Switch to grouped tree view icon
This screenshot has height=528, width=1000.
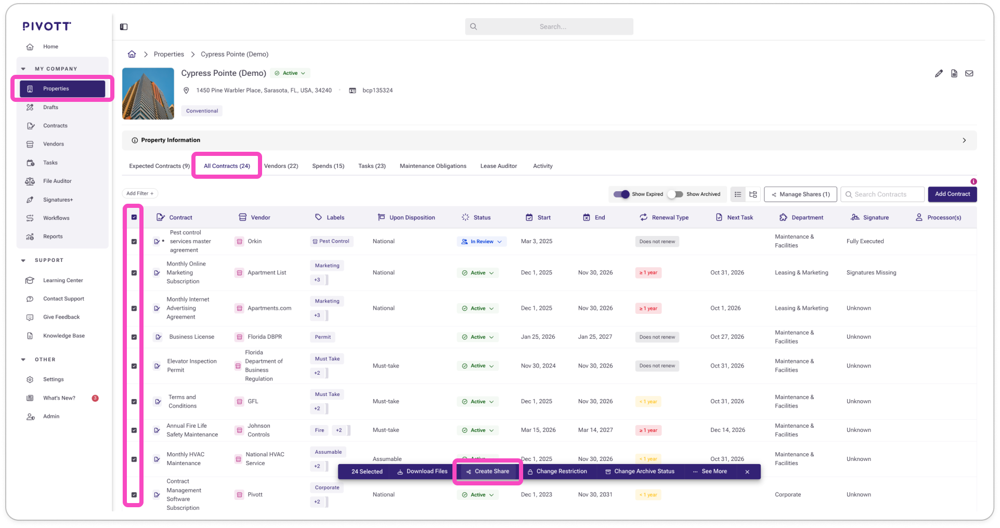point(753,194)
